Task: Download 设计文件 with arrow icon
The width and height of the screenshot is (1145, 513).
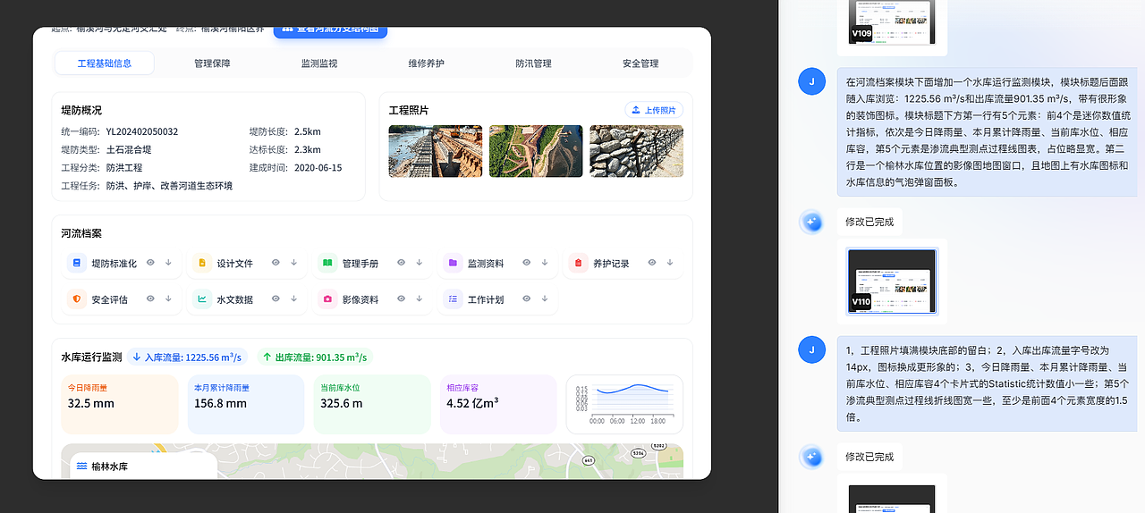Action: [x=293, y=263]
